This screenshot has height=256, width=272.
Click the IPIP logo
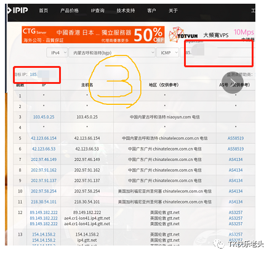coord(18,10)
